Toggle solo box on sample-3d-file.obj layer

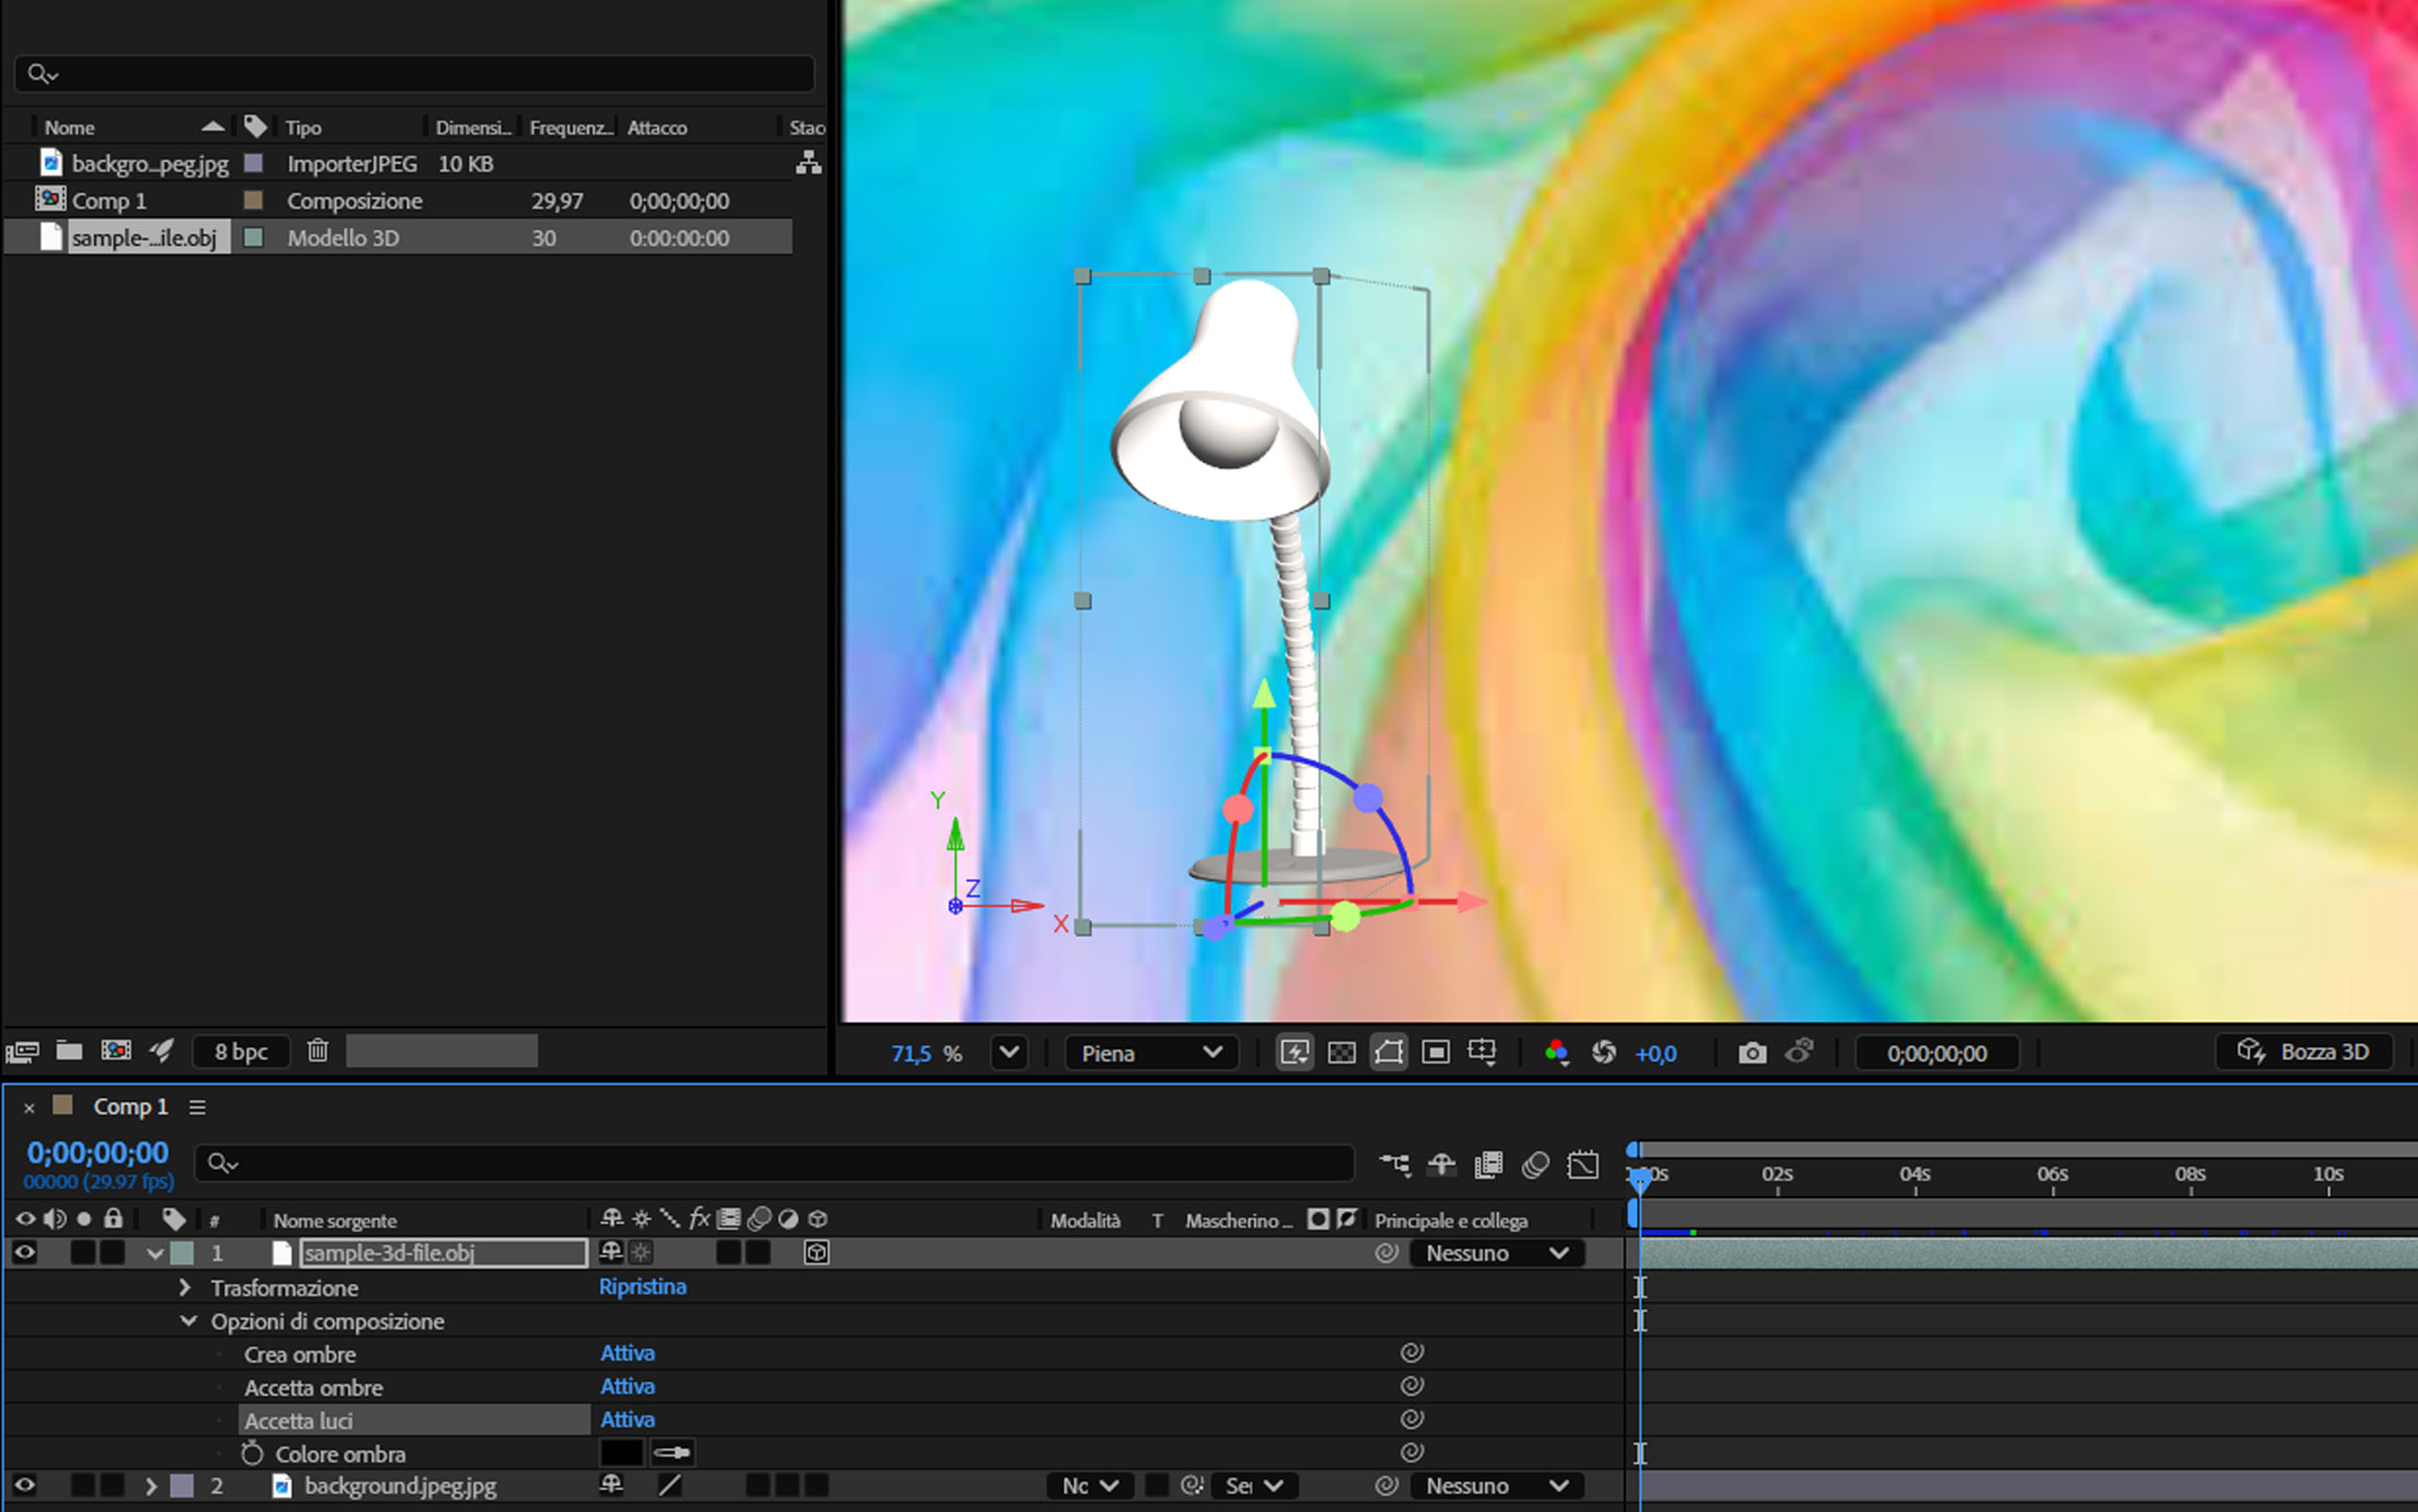point(83,1252)
